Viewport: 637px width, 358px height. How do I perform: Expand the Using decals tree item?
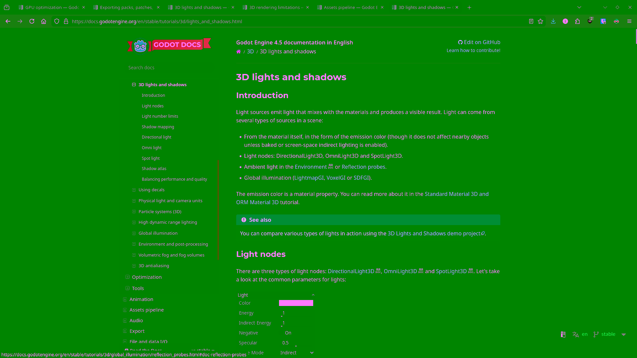(x=134, y=190)
